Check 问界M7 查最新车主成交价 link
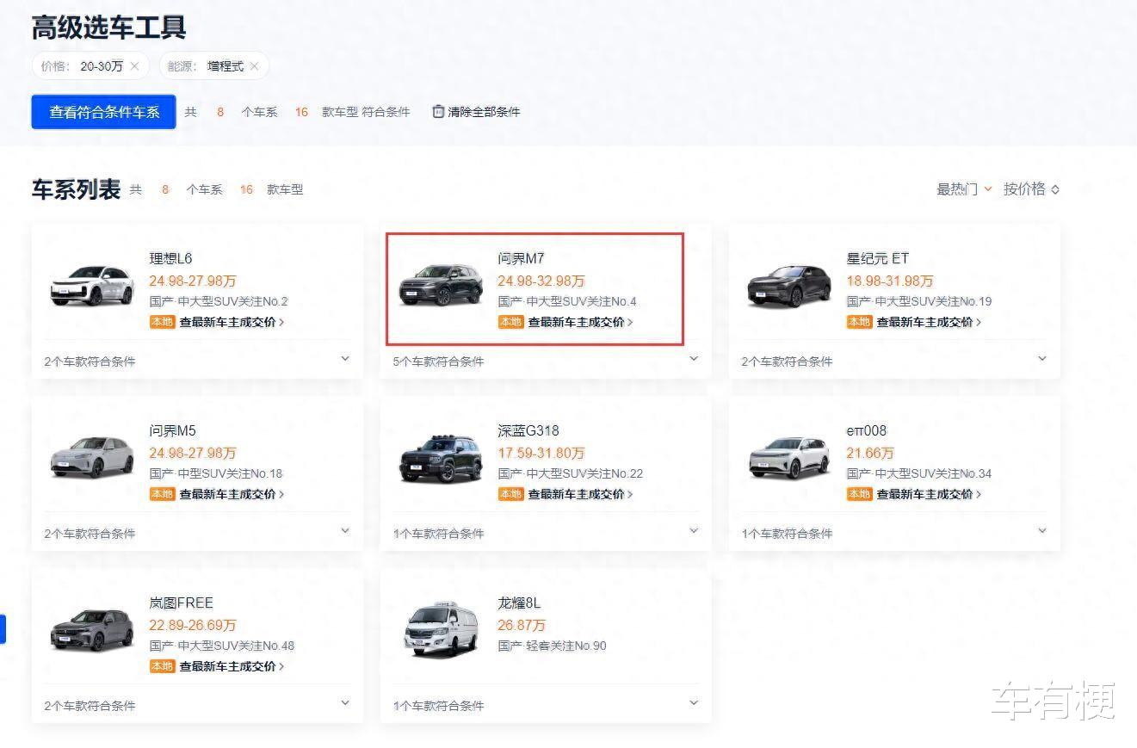Screen dimensions: 1137x748 point(580,322)
